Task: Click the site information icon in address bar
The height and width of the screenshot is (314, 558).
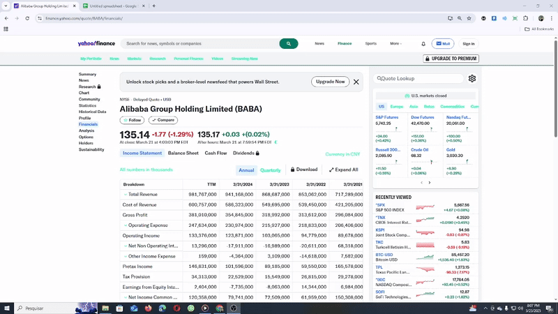Action: pos(40,18)
